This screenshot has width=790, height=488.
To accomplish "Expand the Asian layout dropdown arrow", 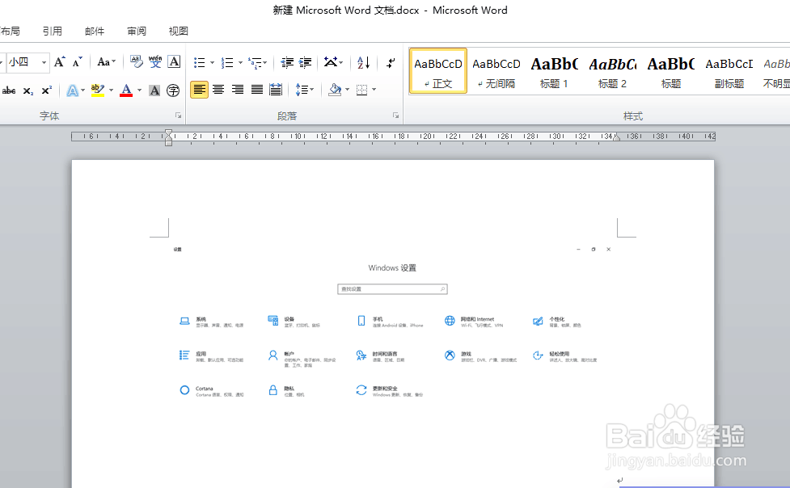I will point(341,62).
